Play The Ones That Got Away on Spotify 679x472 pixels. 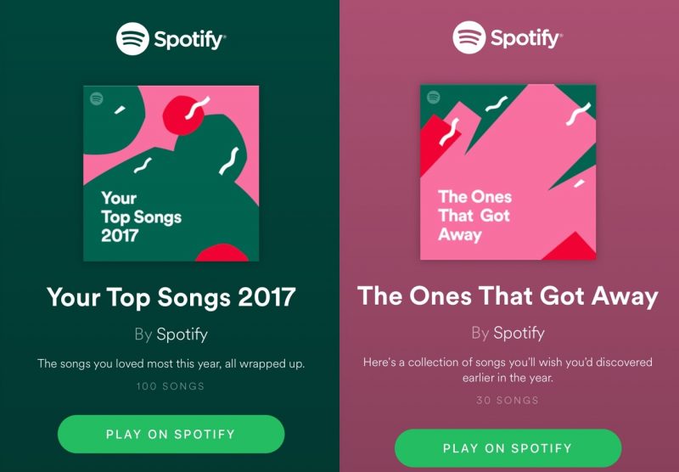pyautogui.click(x=508, y=448)
